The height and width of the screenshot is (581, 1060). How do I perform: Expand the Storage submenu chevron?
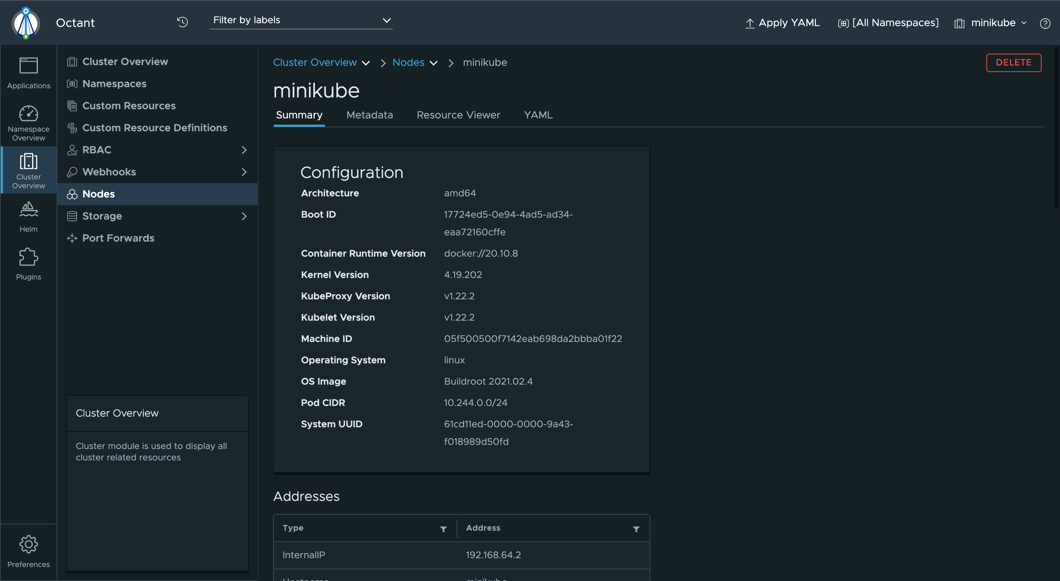pos(244,216)
